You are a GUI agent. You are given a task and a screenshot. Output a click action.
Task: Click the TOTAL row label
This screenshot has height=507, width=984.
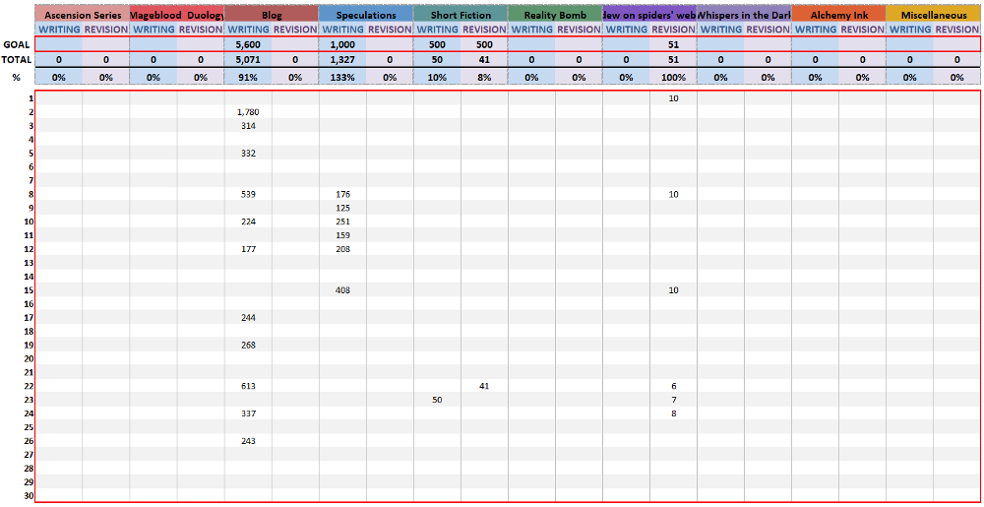[17, 59]
